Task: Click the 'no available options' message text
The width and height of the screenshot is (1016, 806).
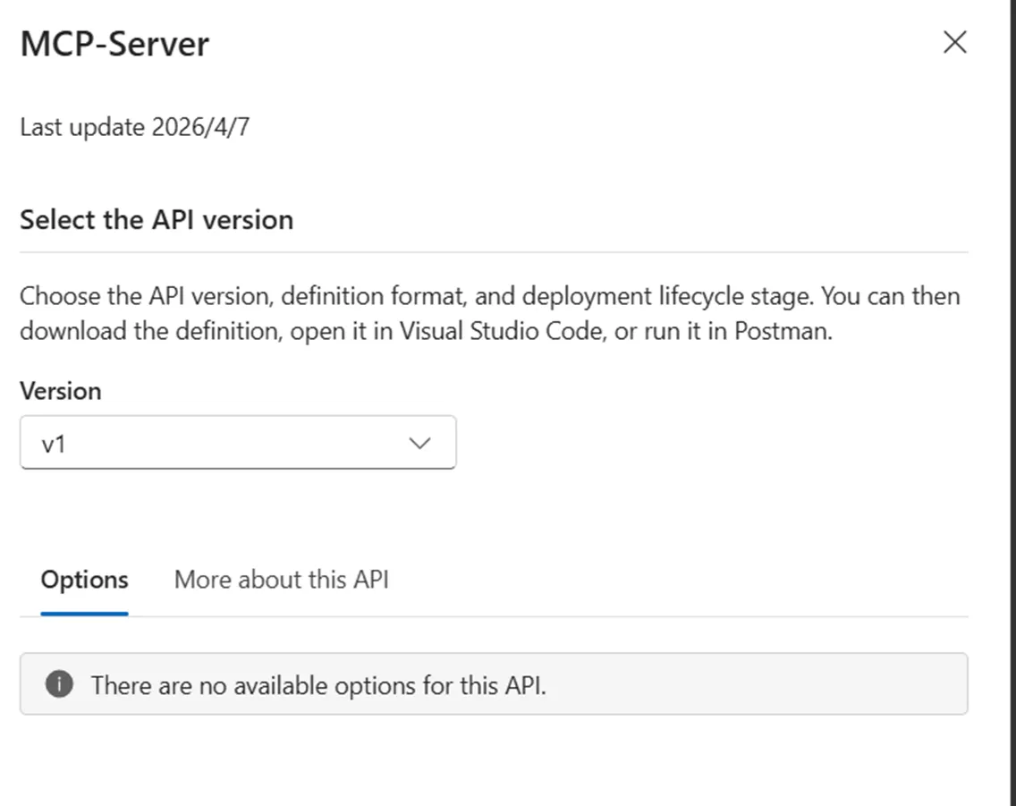Action: click(317, 686)
